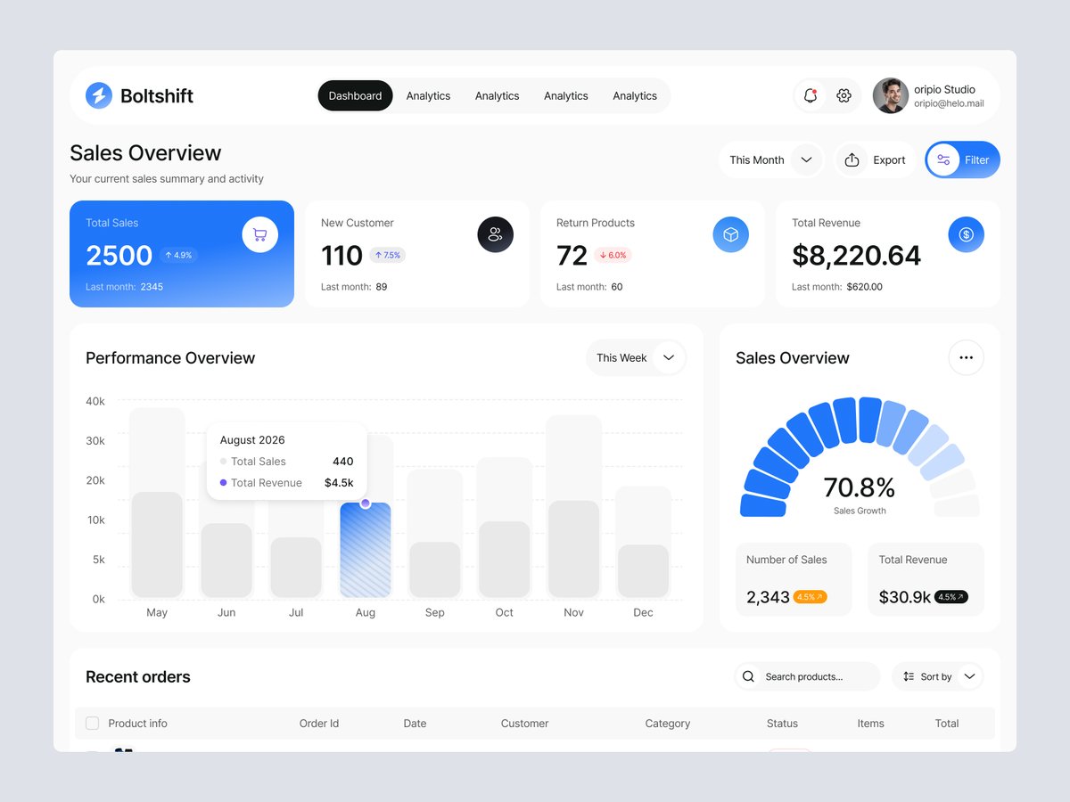Click the filter sliders icon

pos(943,160)
